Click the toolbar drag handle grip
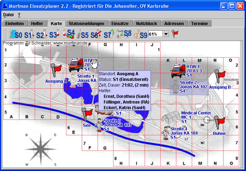Viewport: 246px width, 171px height. [5, 34]
